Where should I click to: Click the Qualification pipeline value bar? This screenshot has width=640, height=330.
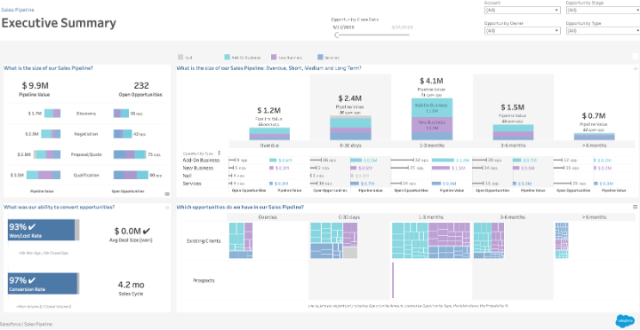(44, 175)
